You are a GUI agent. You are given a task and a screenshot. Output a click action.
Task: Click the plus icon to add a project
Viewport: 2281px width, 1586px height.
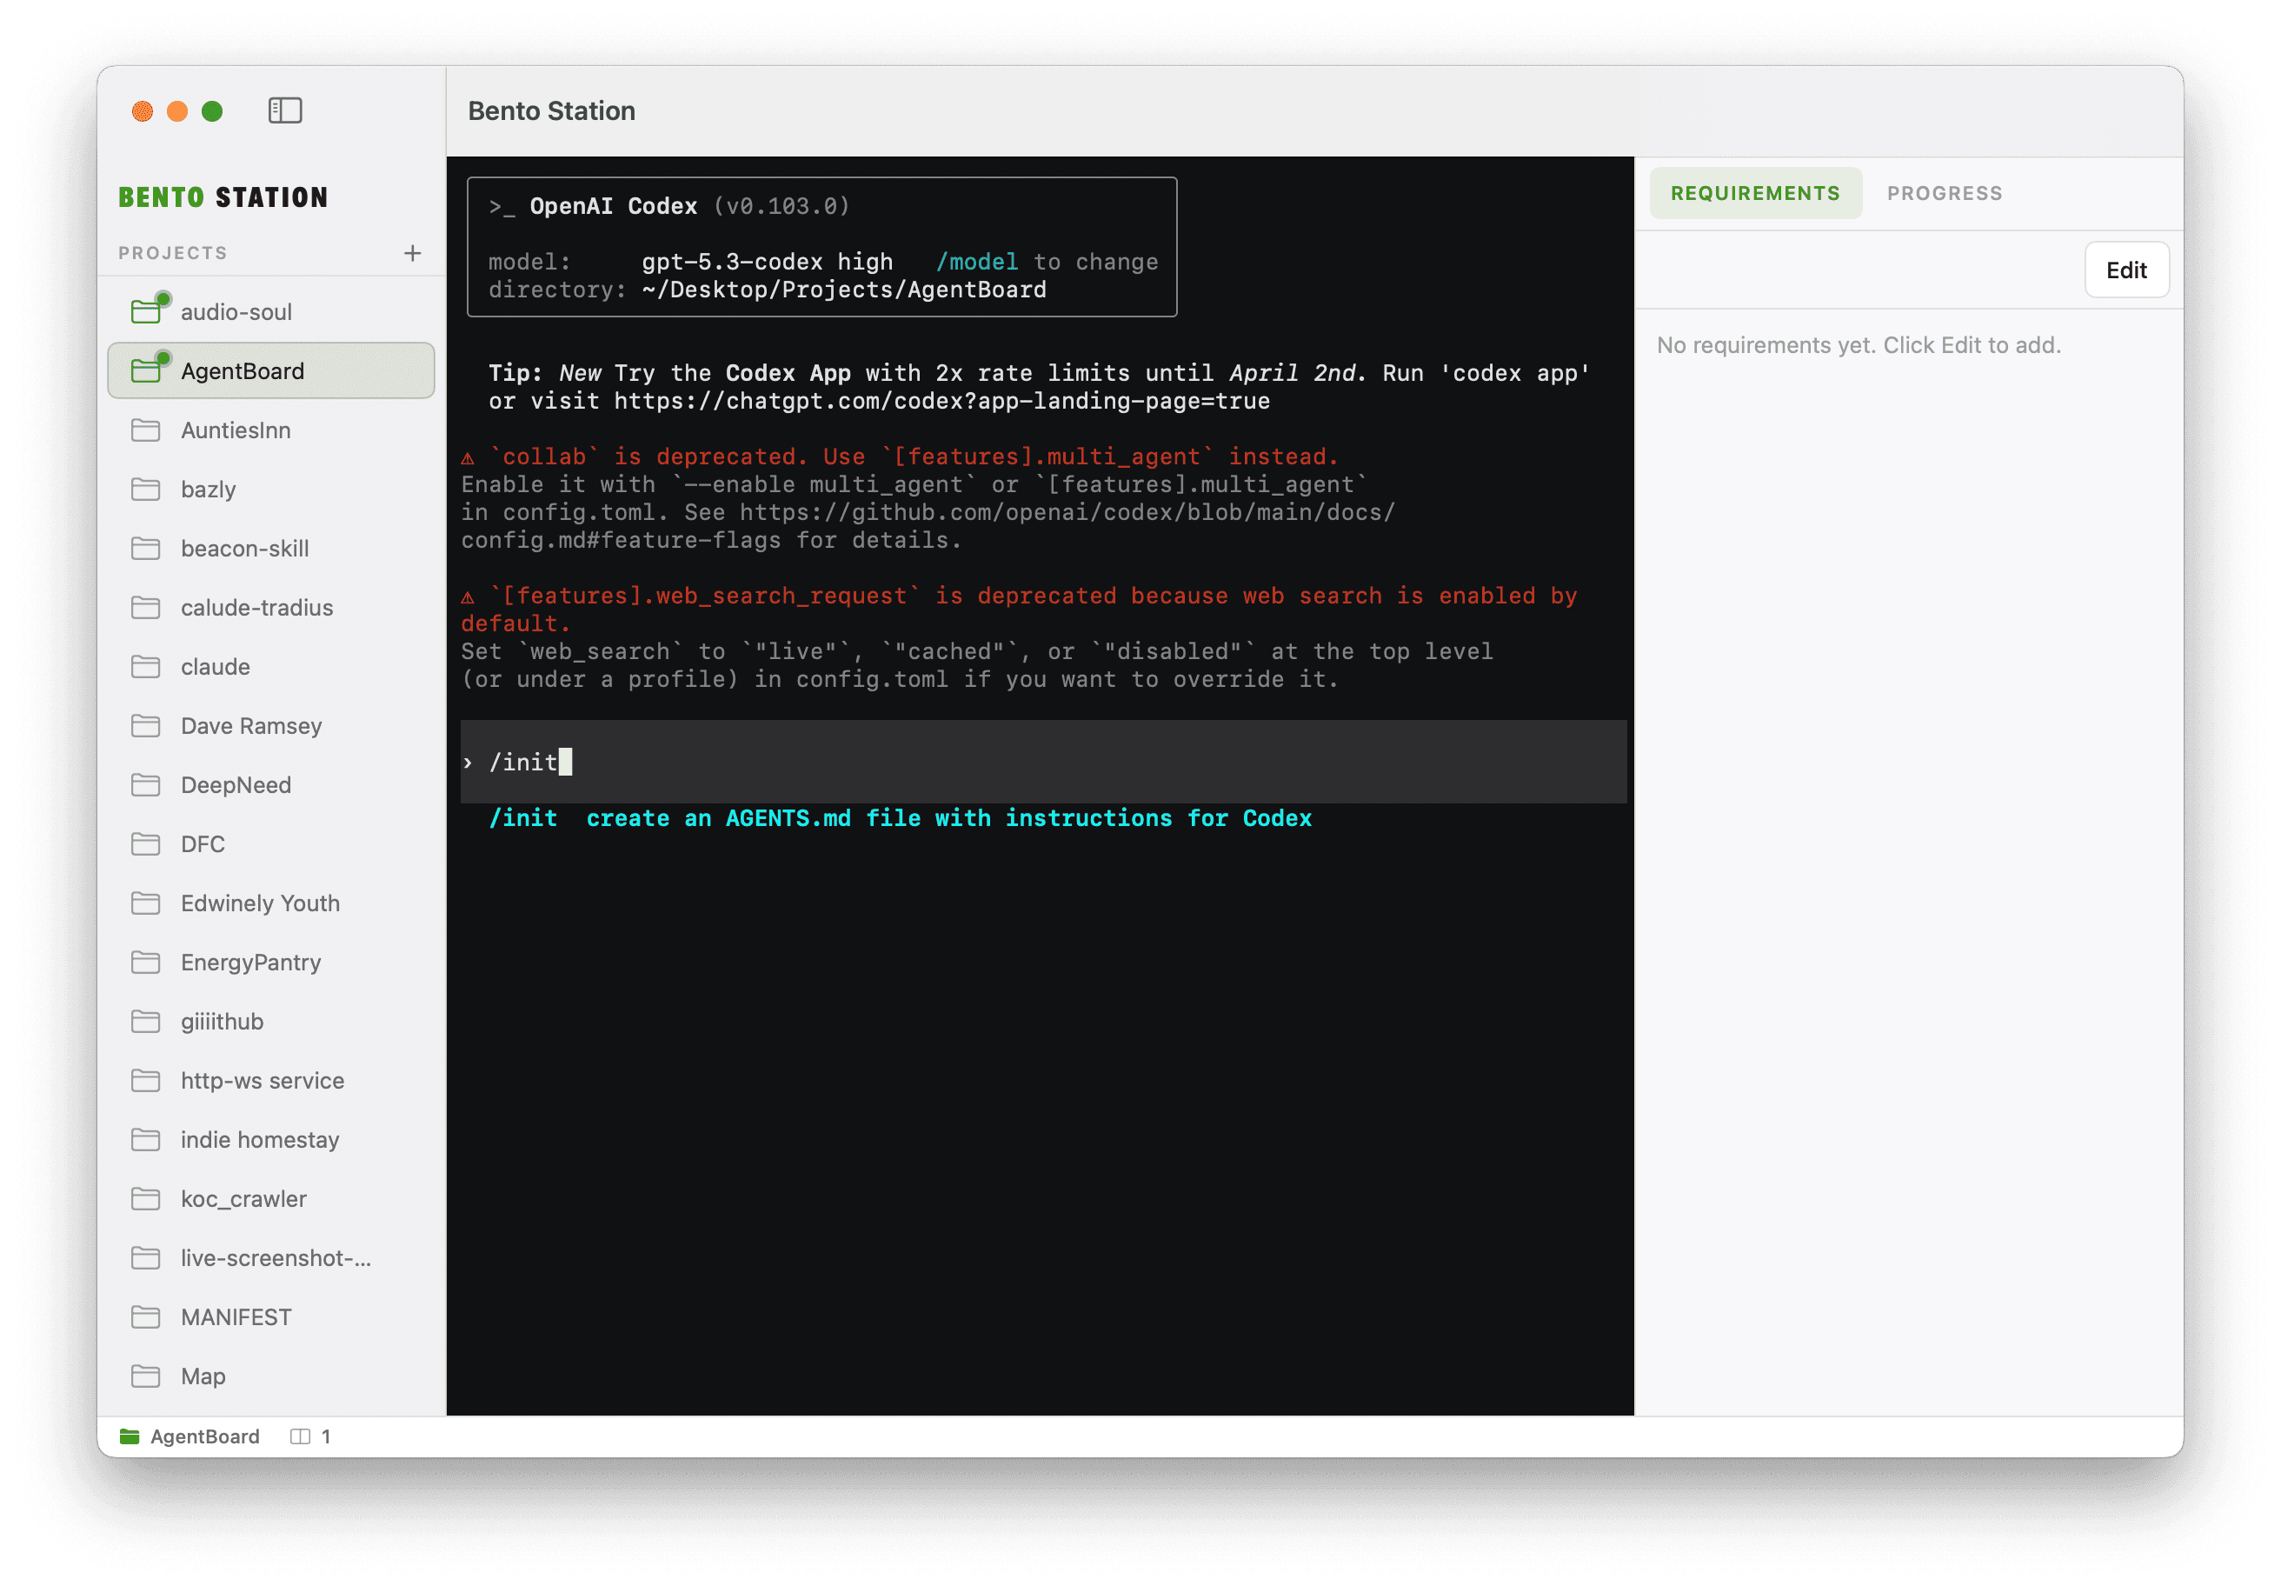411,252
